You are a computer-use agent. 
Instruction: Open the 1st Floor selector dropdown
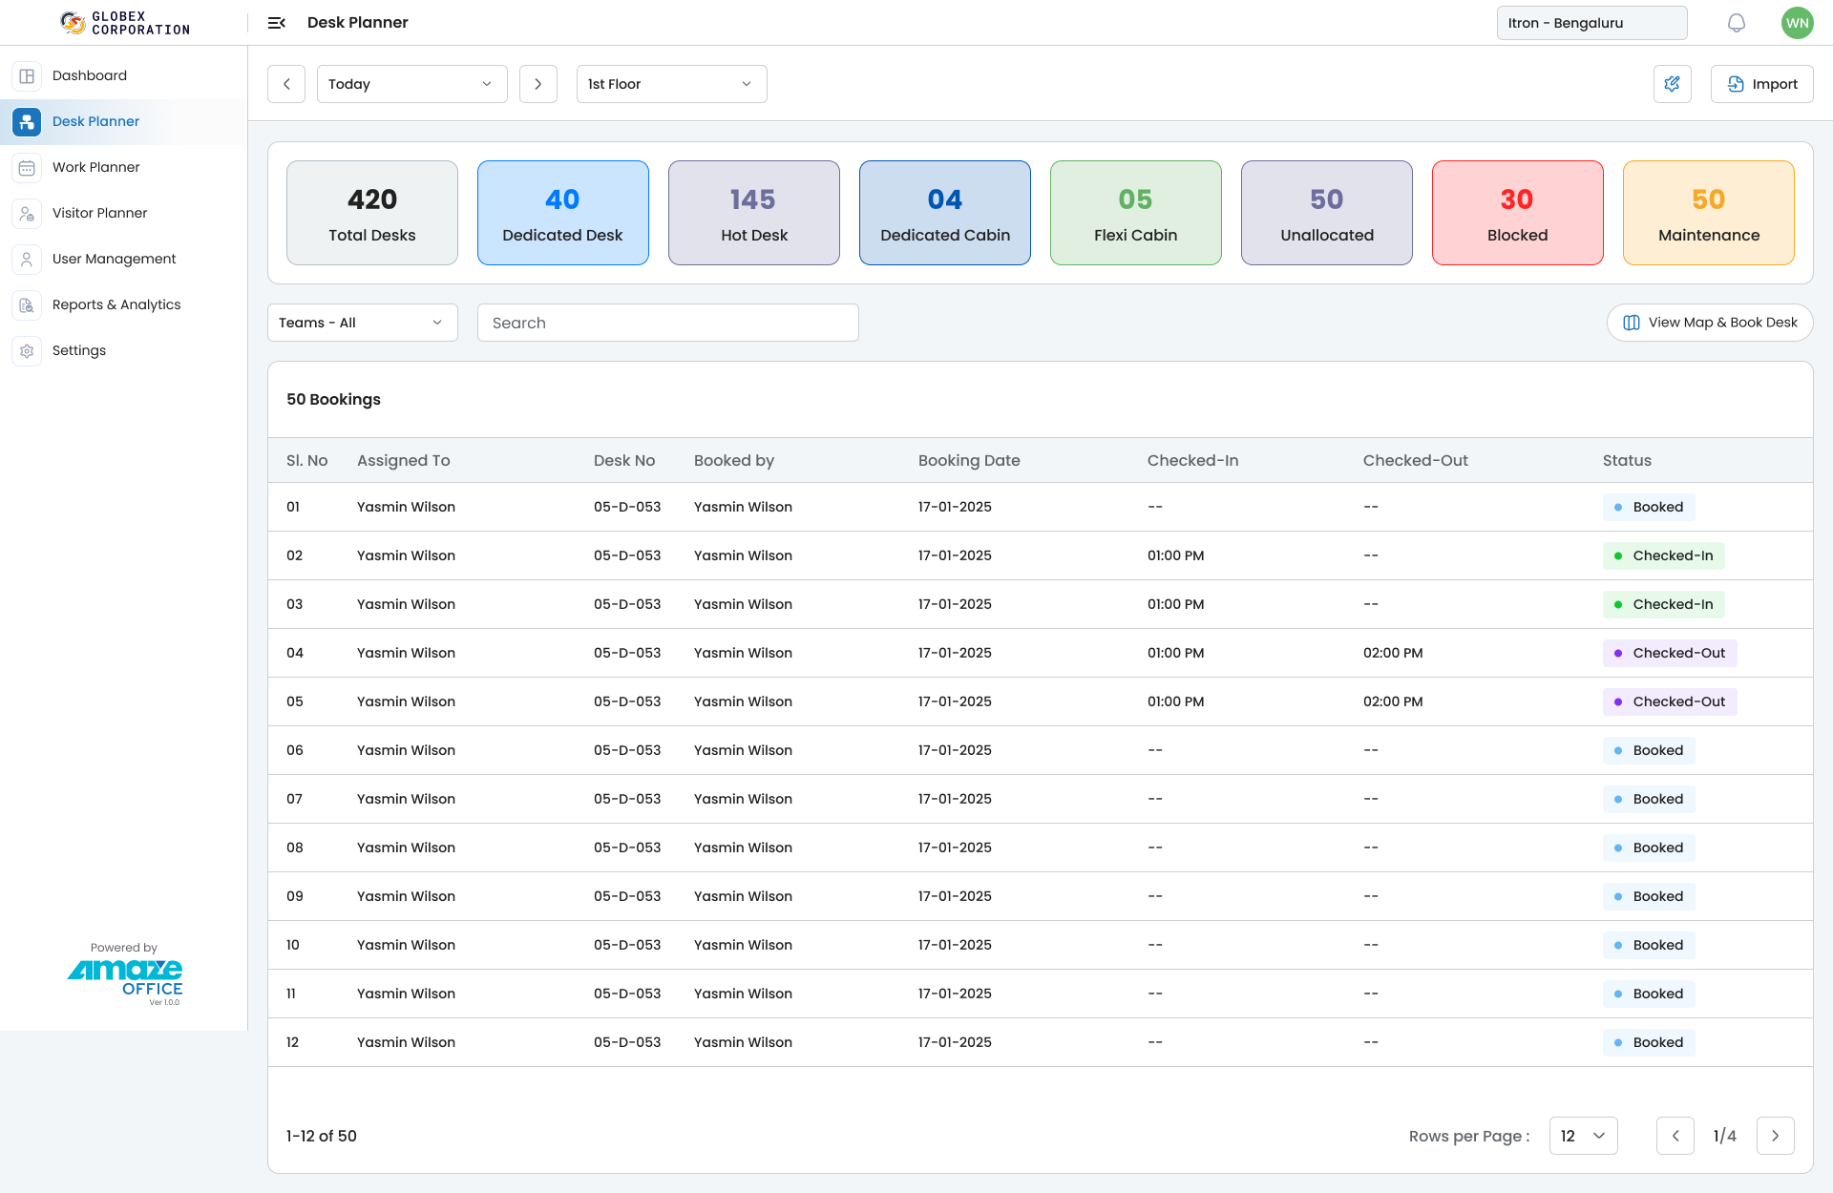(x=671, y=84)
